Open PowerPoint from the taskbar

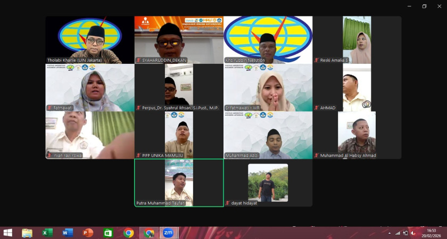click(x=88, y=233)
